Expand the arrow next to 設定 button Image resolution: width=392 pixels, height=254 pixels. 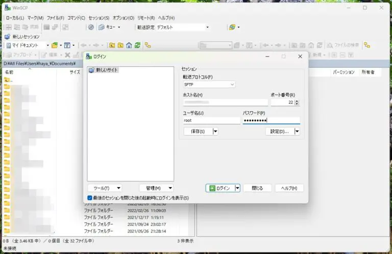pos(297,131)
